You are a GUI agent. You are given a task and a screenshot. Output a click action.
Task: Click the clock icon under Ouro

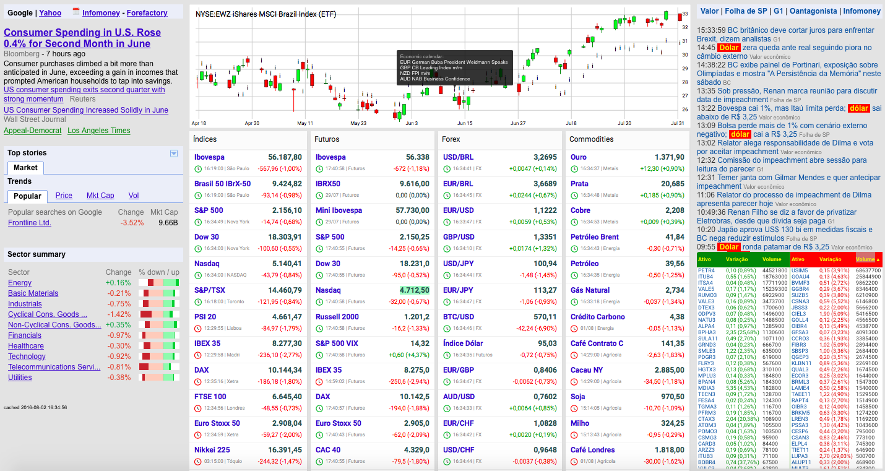[574, 168]
